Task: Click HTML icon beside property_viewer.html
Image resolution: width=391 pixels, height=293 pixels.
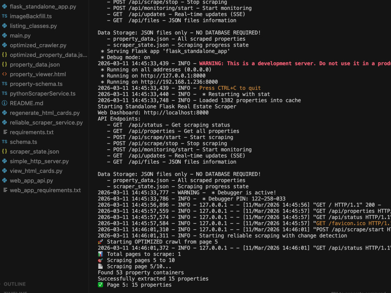Action: (4, 74)
